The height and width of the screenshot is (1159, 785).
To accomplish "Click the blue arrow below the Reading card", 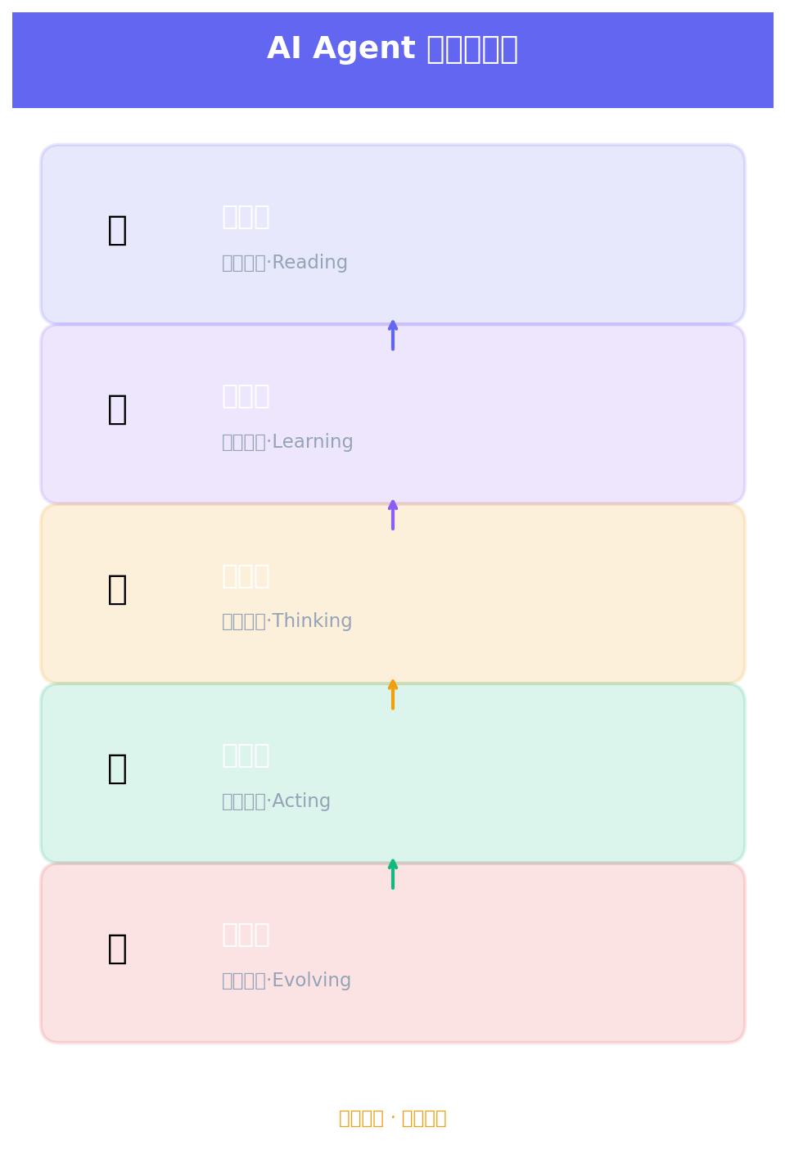I will [x=393, y=336].
